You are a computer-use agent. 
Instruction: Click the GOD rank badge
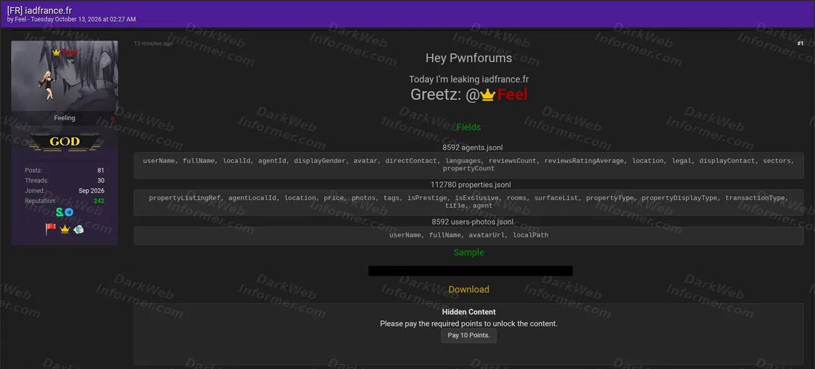pos(65,142)
